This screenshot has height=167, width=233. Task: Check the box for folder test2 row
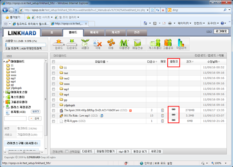pyautogui.click(x=54, y=78)
